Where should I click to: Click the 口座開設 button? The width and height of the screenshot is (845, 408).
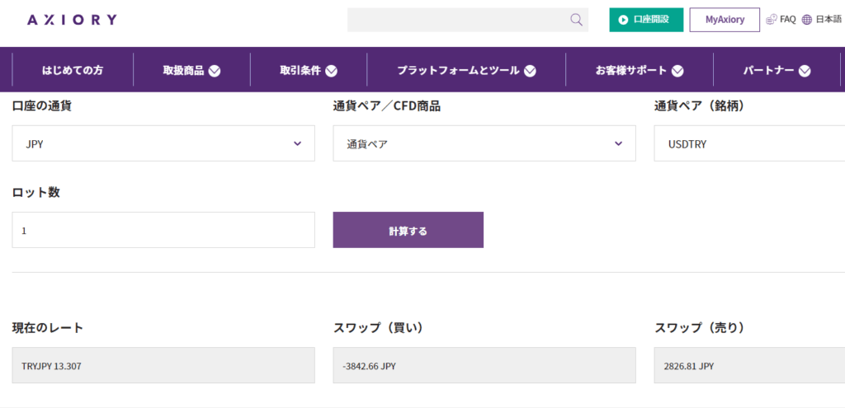tap(646, 20)
